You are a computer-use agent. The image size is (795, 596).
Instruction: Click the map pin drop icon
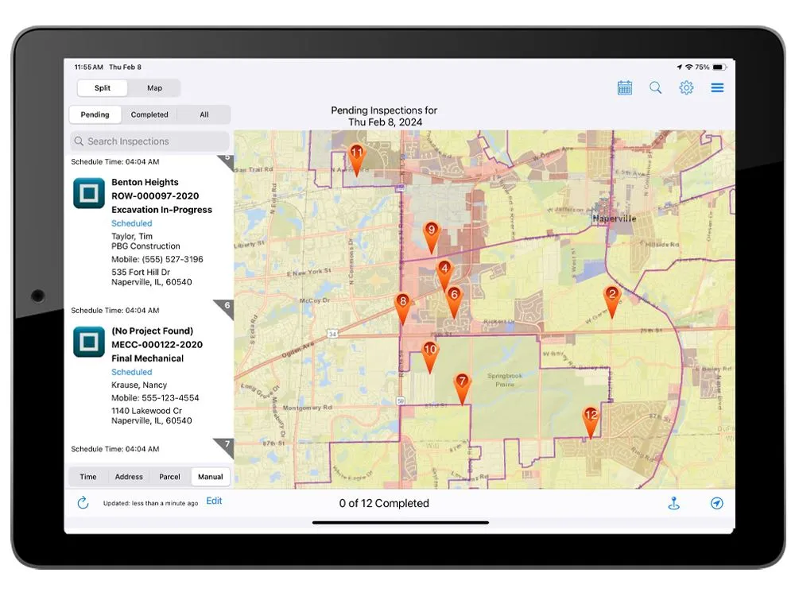click(x=674, y=503)
